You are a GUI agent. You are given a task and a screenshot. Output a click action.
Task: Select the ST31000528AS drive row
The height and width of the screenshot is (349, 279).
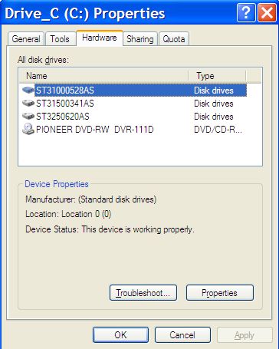[134, 91]
